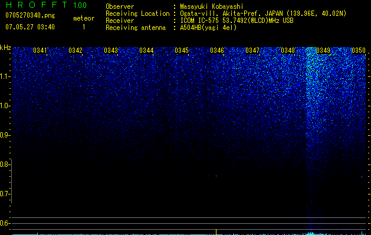
Task: Click the kHz axis unit label
Action: tap(5, 48)
